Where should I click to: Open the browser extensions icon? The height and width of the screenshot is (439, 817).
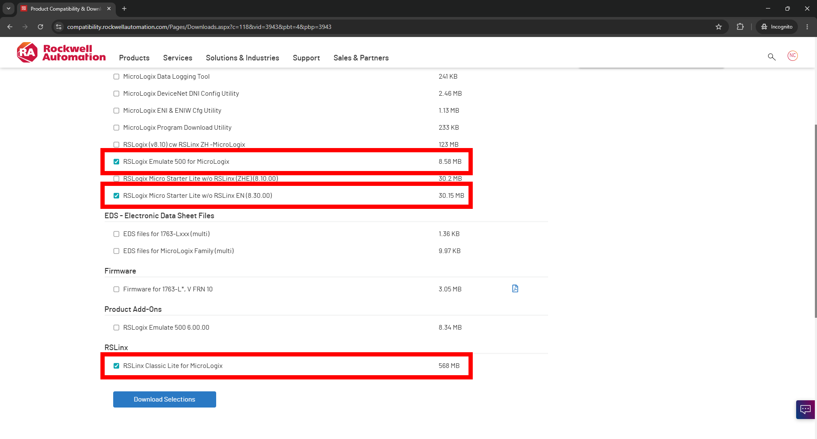[x=740, y=27]
